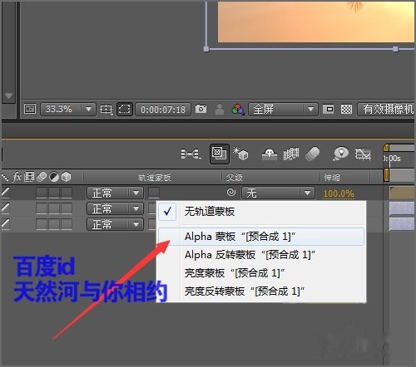Choose 亮度蒙板 "[预合成 1]" menu item
The width and height of the screenshot is (416, 367).
[x=235, y=273]
